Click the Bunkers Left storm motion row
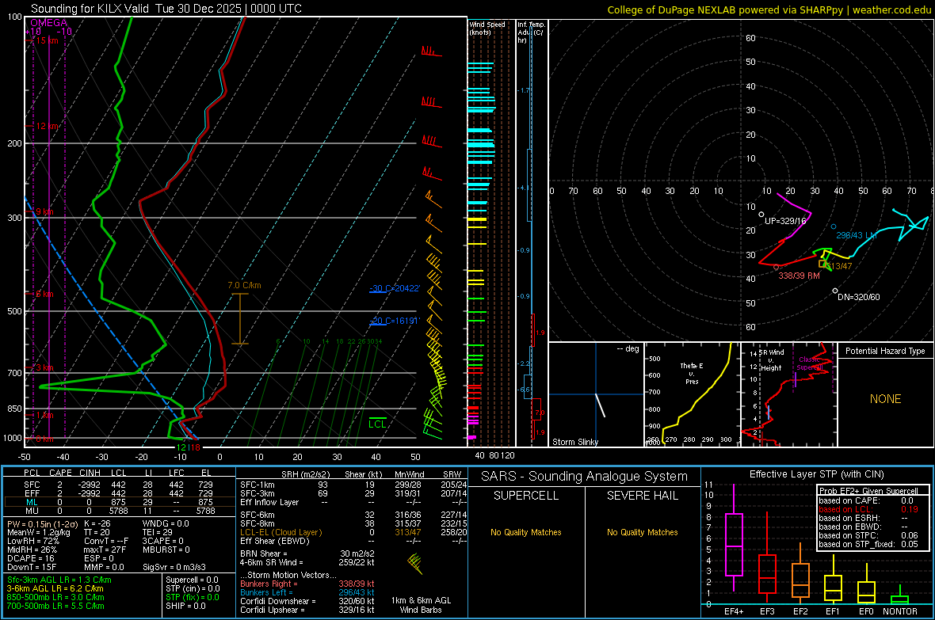935x620 pixels. click(307, 592)
